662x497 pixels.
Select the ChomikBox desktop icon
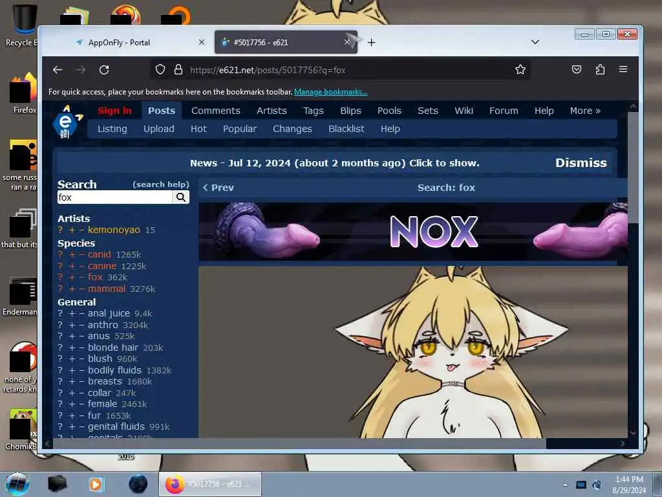click(x=21, y=430)
